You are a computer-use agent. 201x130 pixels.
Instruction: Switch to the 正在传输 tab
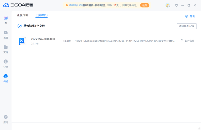(x=23, y=15)
